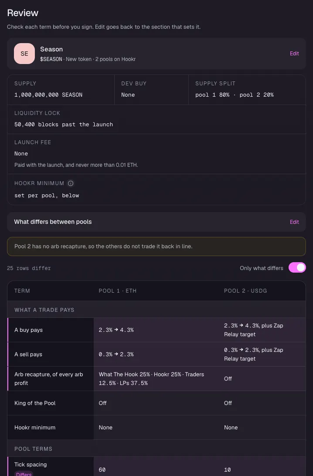313x476 pixels.
Task: Edit the What differs between pools section
Action: (294, 222)
